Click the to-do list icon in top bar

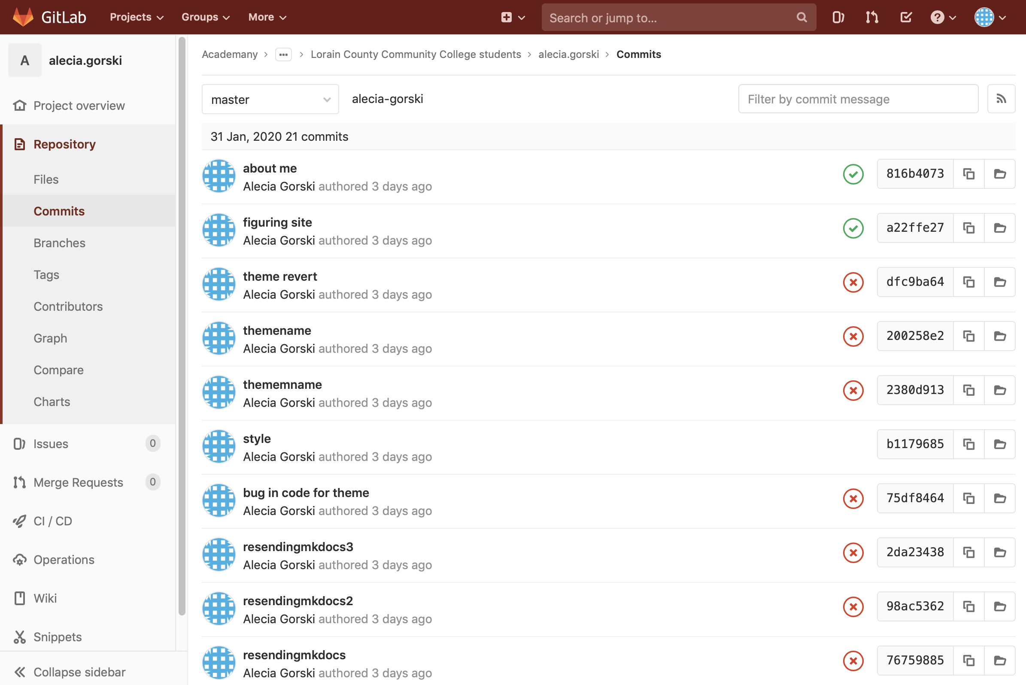point(905,17)
